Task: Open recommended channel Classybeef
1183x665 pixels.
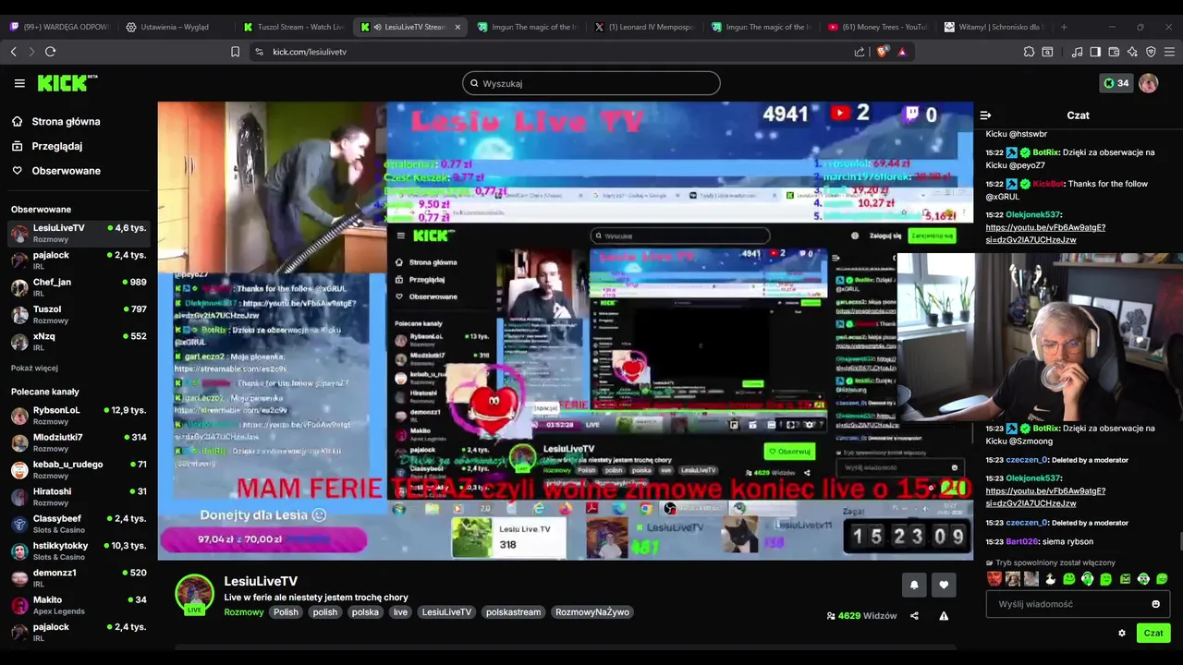Action: tap(79, 524)
